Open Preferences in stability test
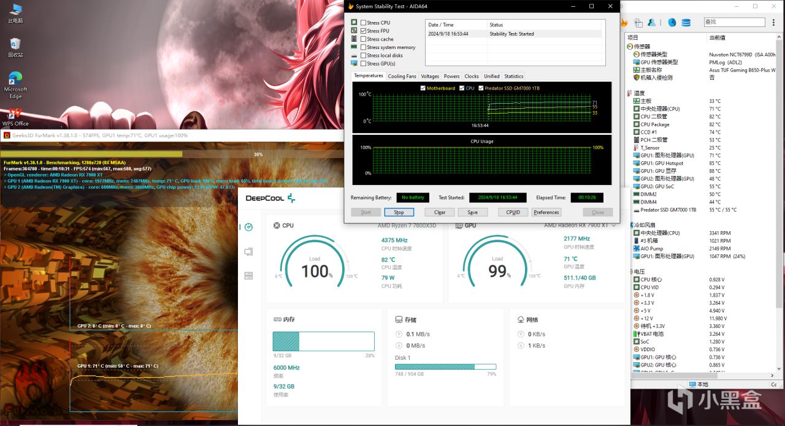This screenshot has height=426, width=785. pos(546,212)
